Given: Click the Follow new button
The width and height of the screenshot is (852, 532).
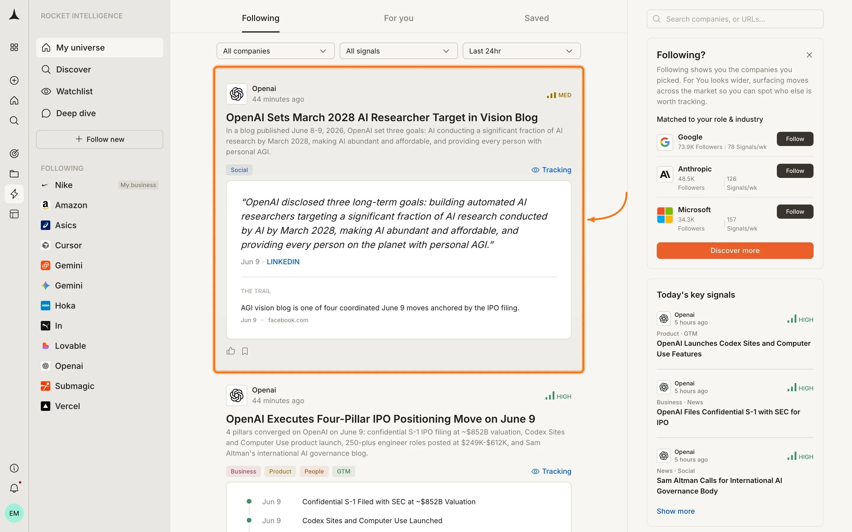Looking at the screenshot, I should [100, 139].
